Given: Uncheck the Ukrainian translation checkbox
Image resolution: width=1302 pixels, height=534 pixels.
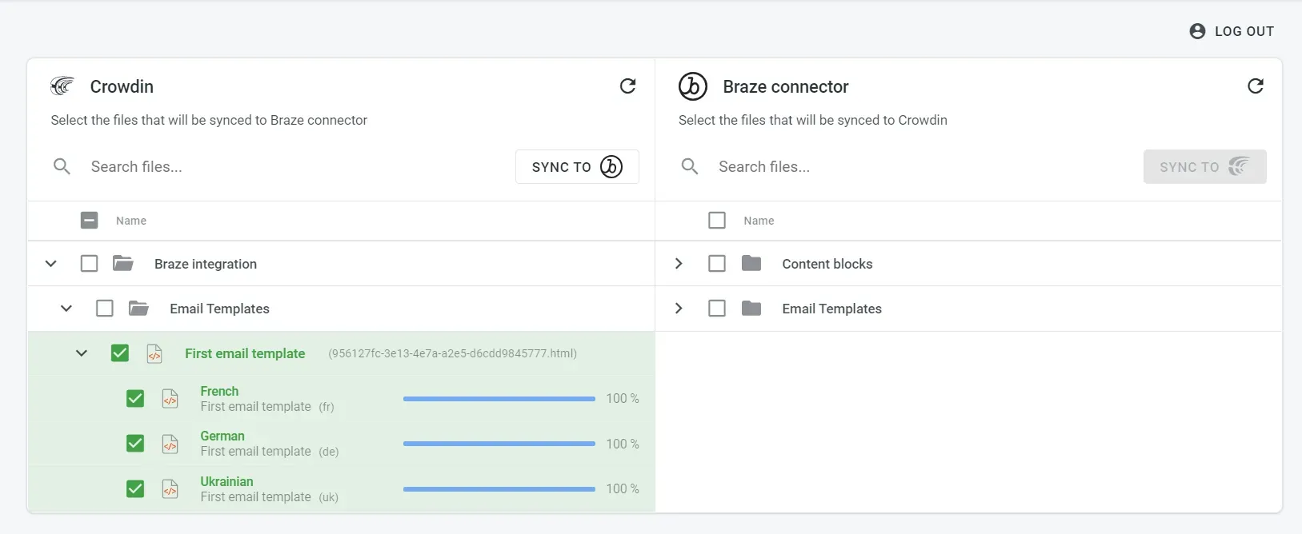Looking at the screenshot, I should pyautogui.click(x=135, y=488).
